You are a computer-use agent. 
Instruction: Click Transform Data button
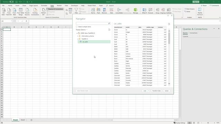point(156,91)
